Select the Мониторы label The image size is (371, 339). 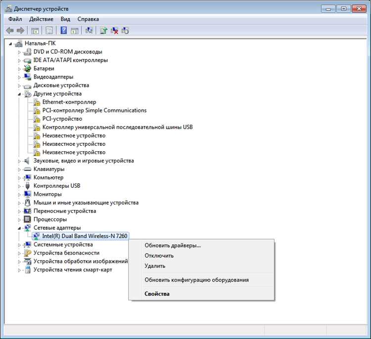point(47,194)
